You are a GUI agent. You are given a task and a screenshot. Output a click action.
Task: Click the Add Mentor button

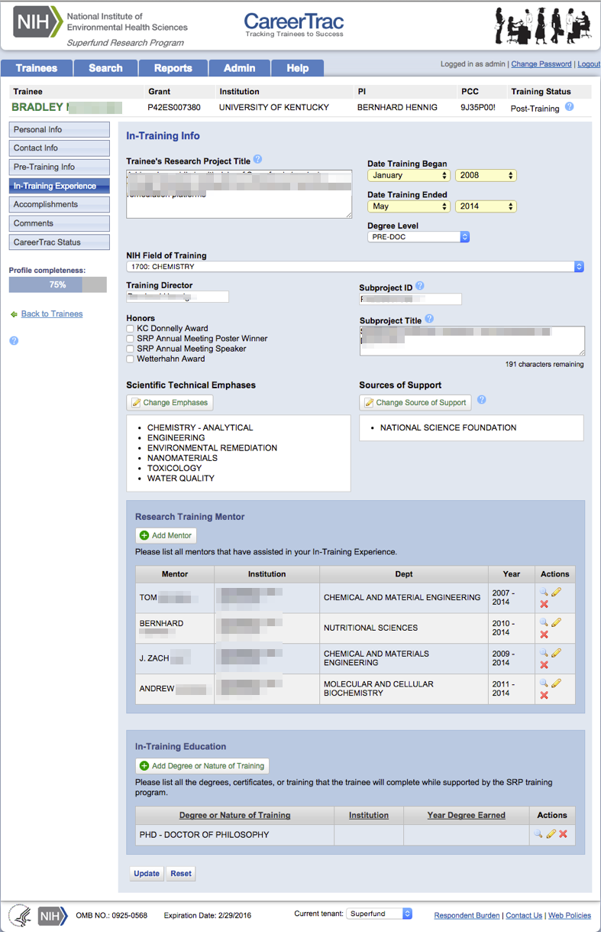click(x=166, y=535)
